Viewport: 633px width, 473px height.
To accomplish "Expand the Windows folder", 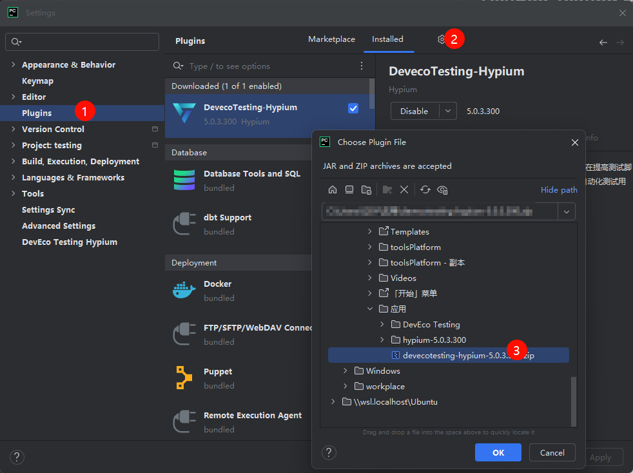I will [x=345, y=371].
